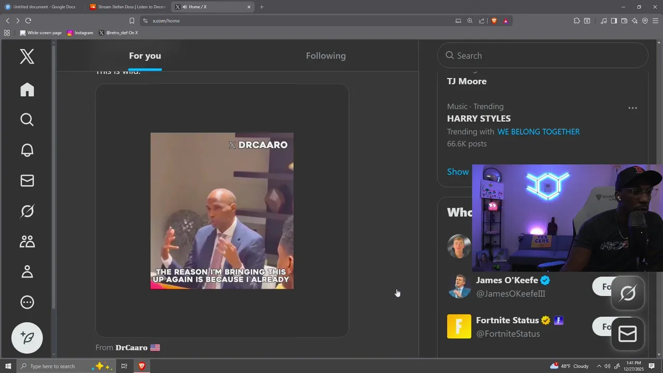The width and height of the screenshot is (663, 373).
Task: Switch to Untitled document Google Docs tab
Action: pos(44,7)
